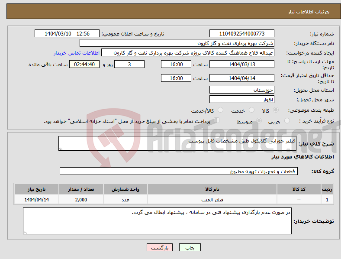
Task: Click the price validity time 16:00 field
Action: click(176, 78)
